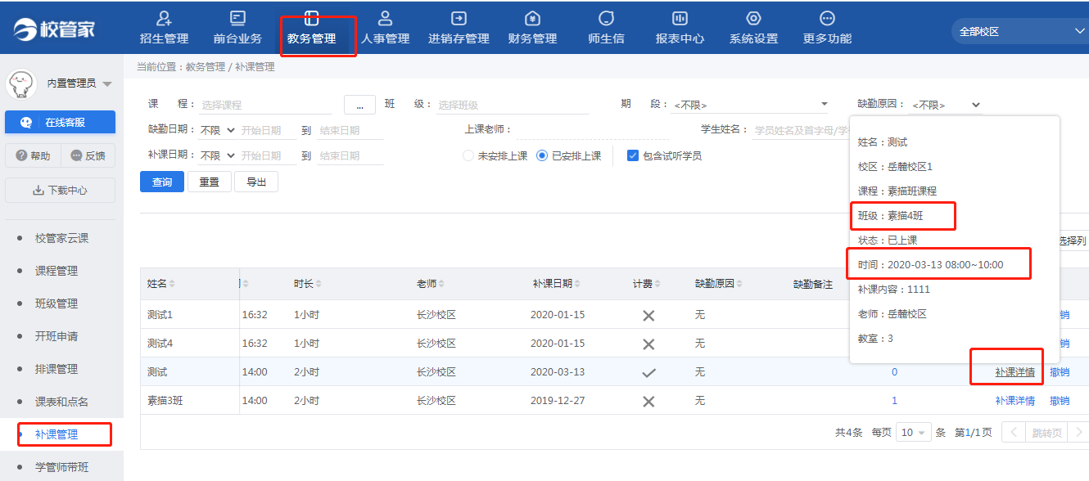Sort by the 补课日期 column header

pos(558,284)
